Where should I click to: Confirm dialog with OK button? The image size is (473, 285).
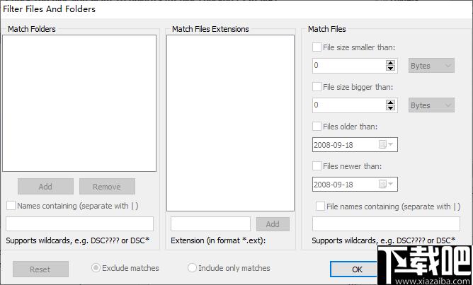tap(353, 269)
